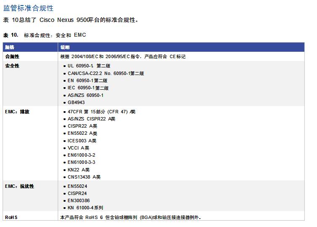Click the heading 监管标准合规性
The width and height of the screenshot is (317, 227).
28,8
